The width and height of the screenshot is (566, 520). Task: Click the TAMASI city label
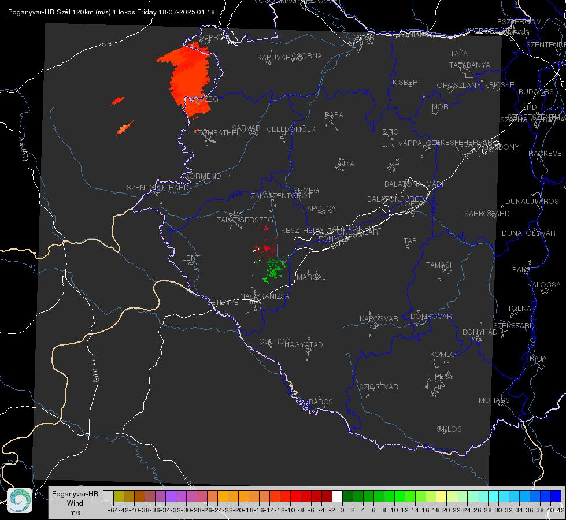tap(439, 265)
